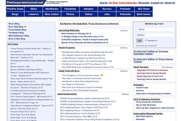Open the Blogs navigation item
181x121 pixels.
point(15,14)
